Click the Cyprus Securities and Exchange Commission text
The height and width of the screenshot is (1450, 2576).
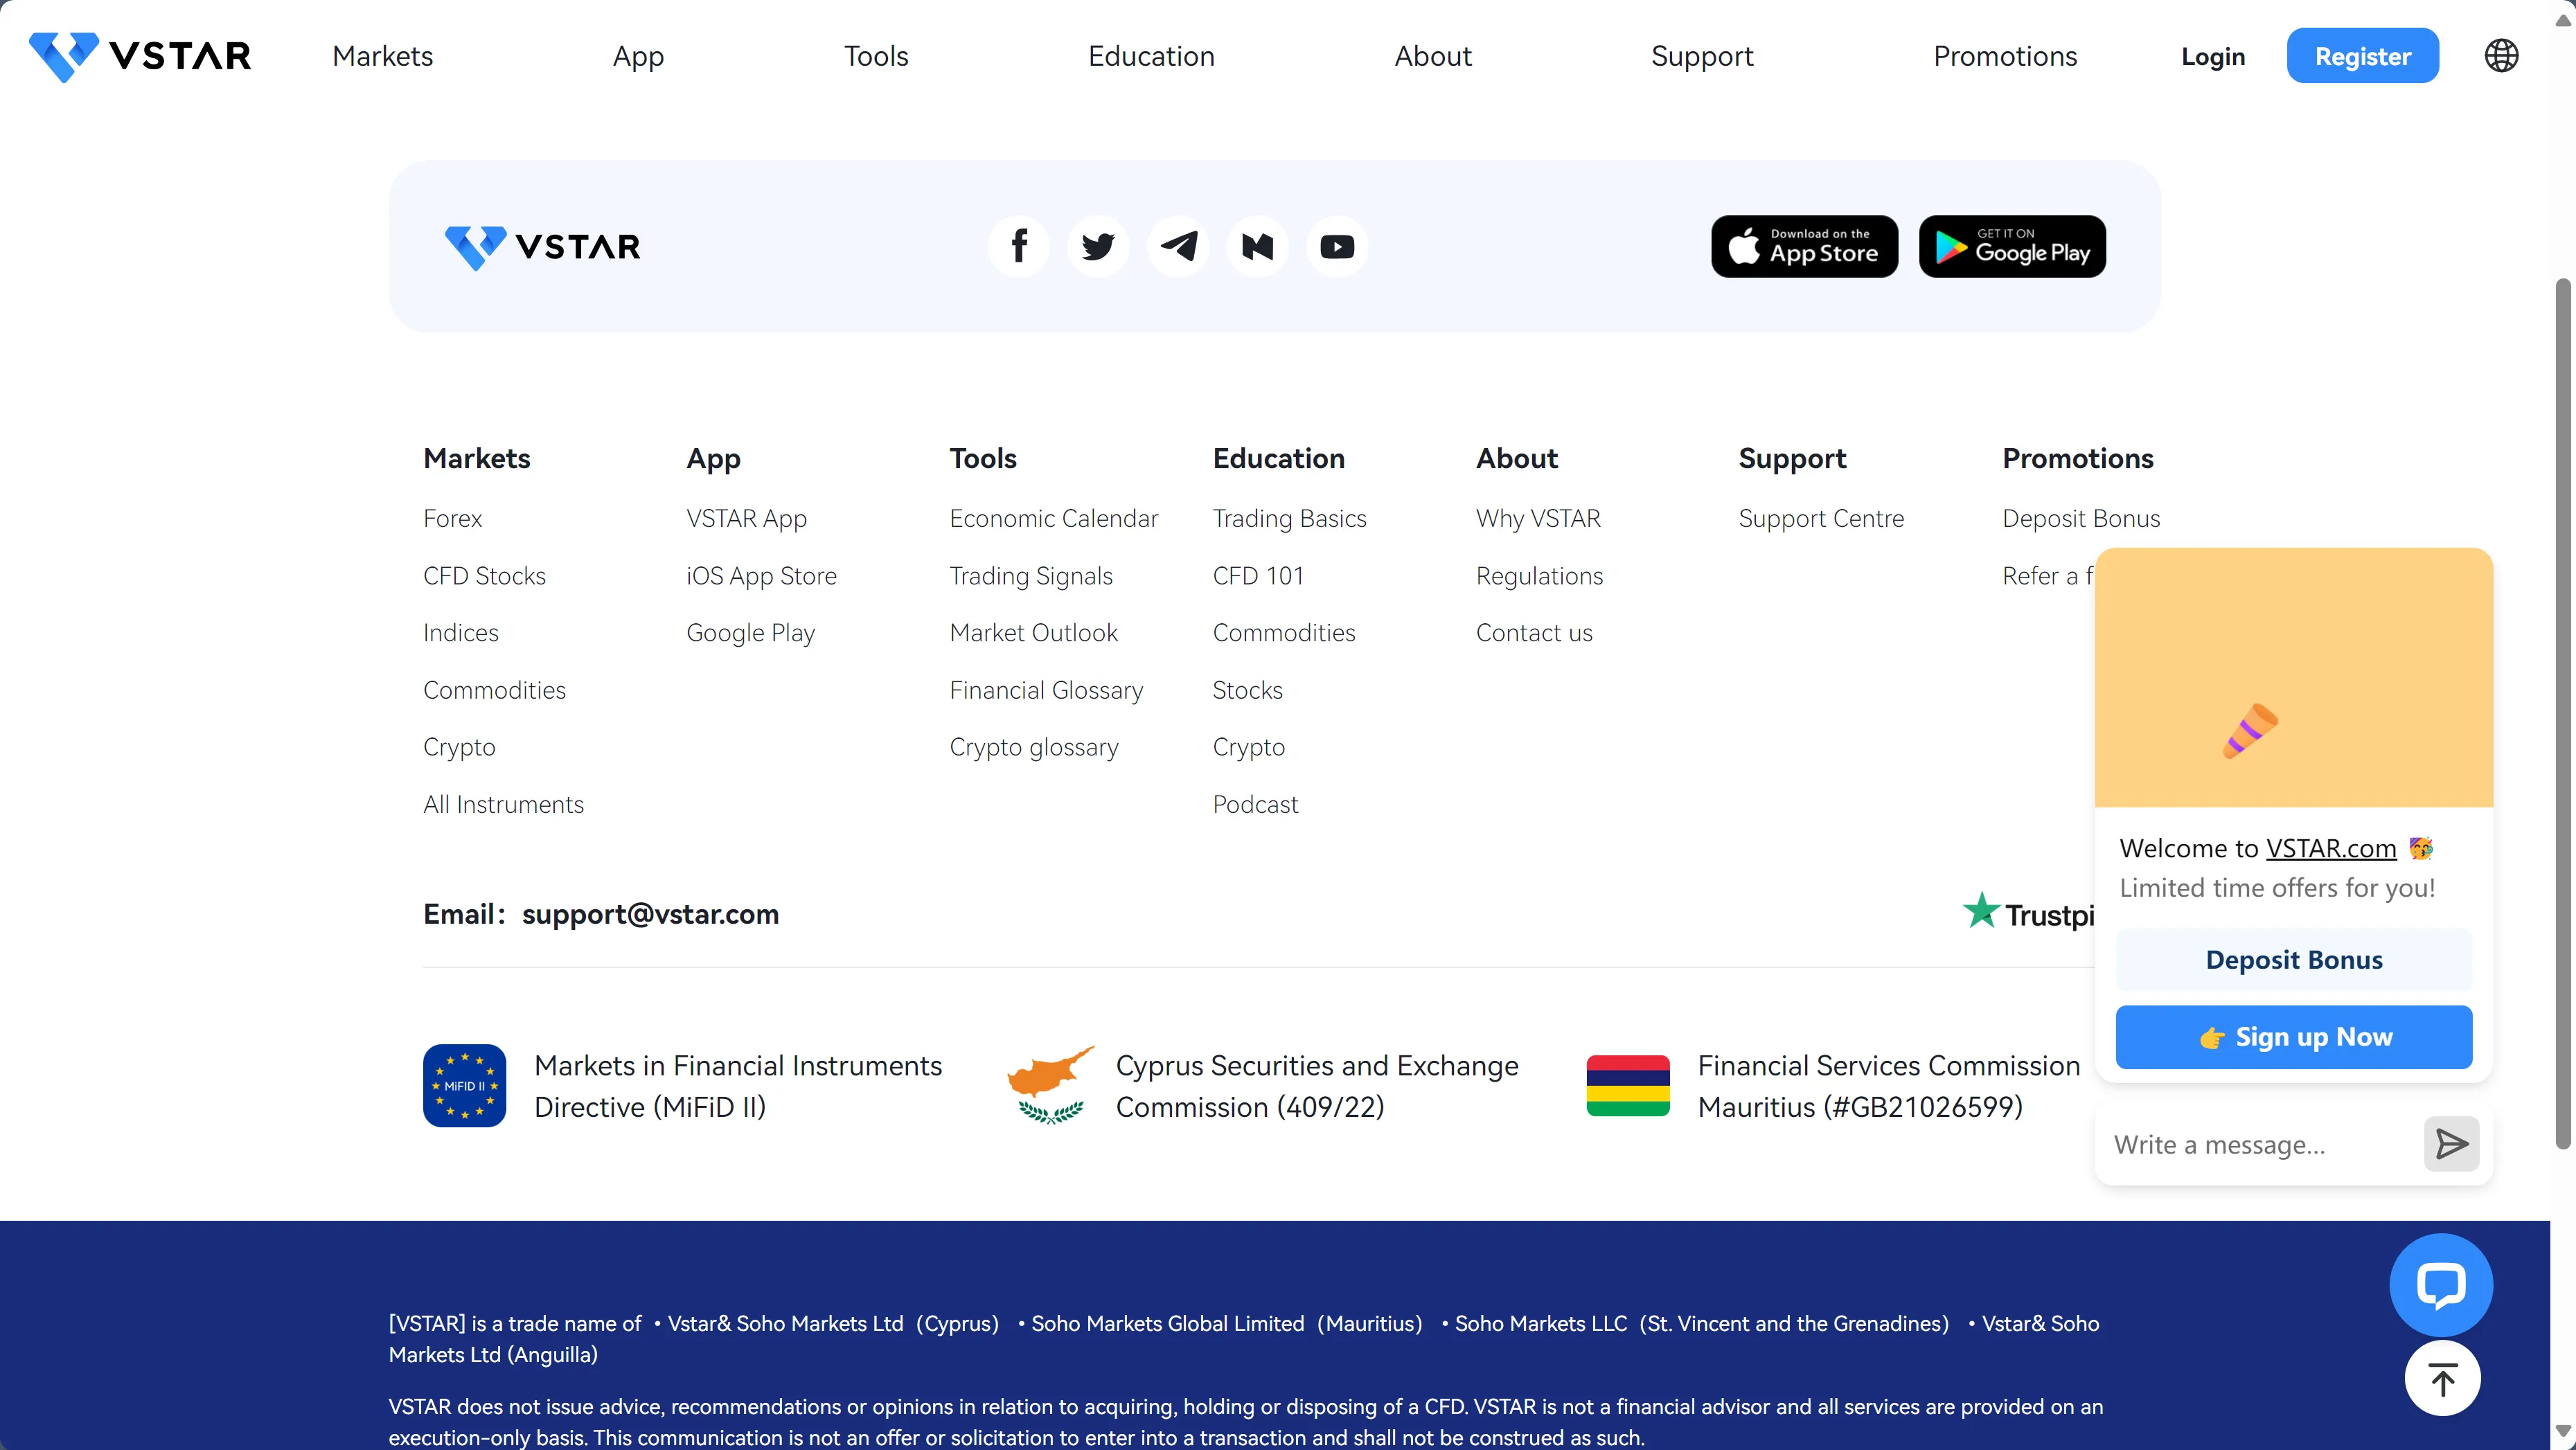point(1317,1086)
